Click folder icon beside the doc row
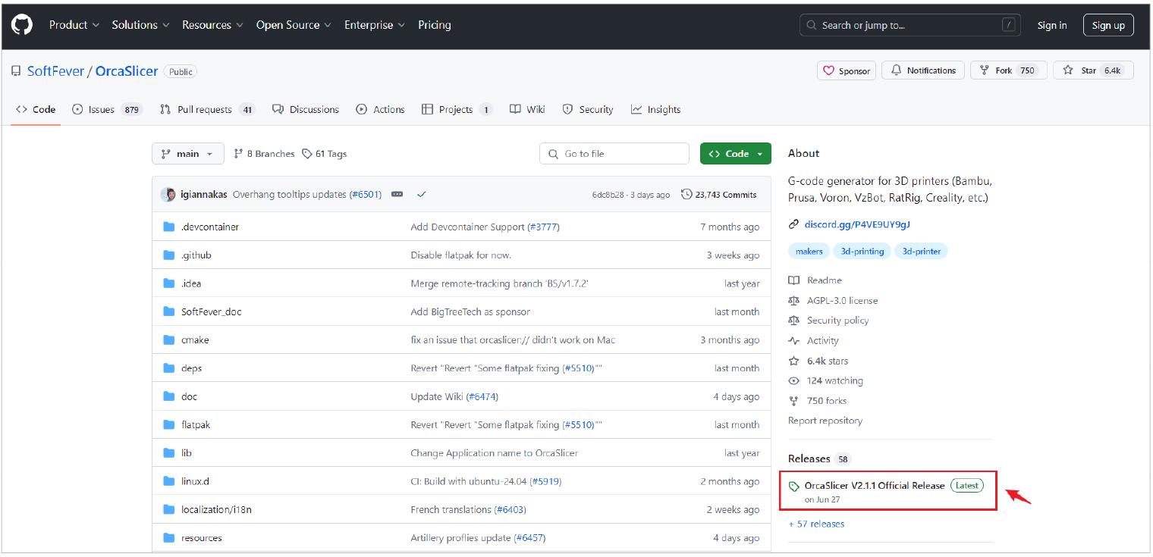The image size is (1153, 557). coord(168,396)
